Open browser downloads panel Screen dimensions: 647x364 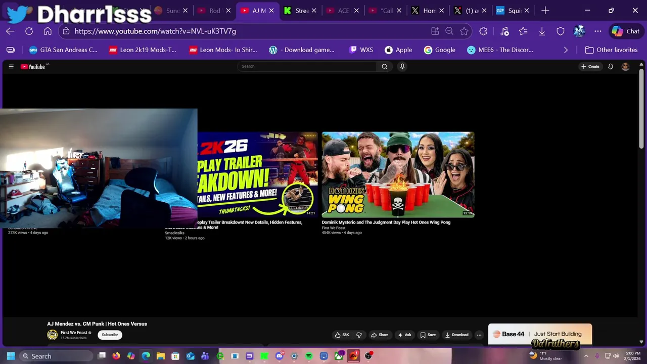(x=542, y=31)
